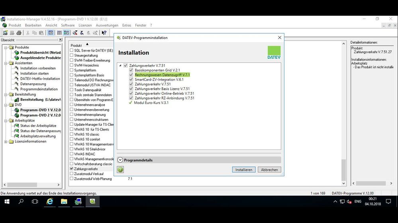The height and width of the screenshot is (223, 398).
Task: Open Installation vorbereiten assistant
Action: pos(38,68)
